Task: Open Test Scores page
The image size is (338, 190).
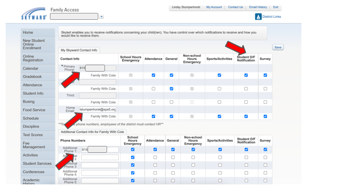Action: pyautogui.click(x=38, y=135)
